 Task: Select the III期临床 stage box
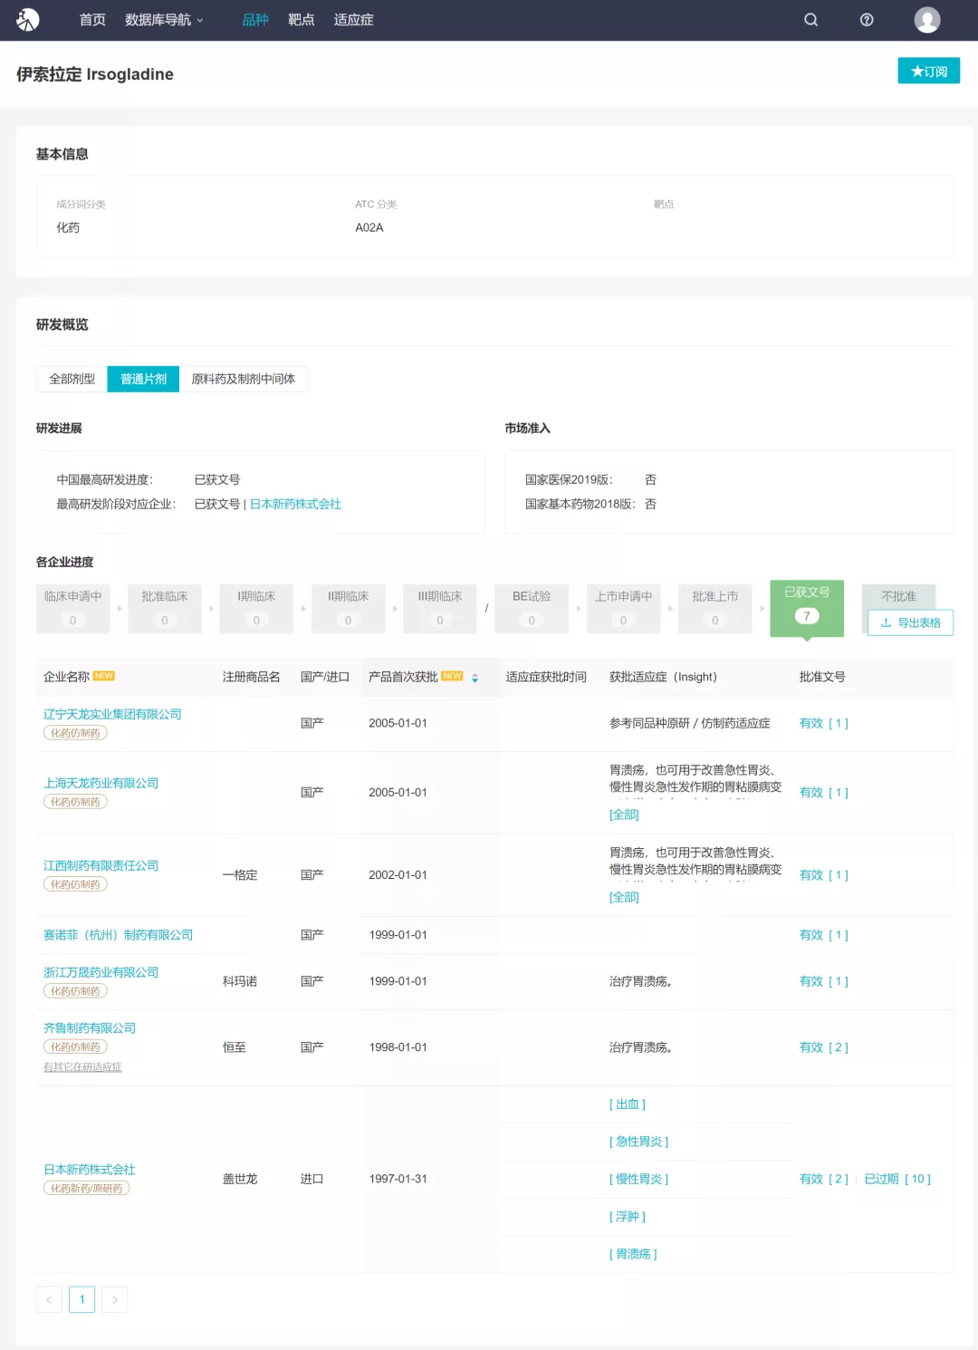point(440,608)
